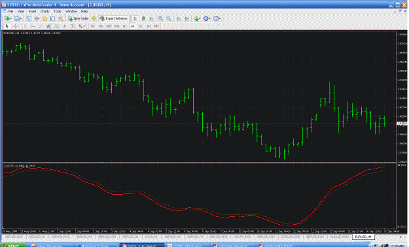Launch the MetaEditor icon

pyautogui.click(x=94, y=18)
